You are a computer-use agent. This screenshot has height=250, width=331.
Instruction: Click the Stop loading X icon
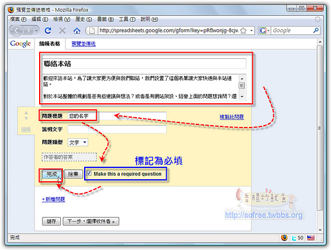[x=62, y=30]
